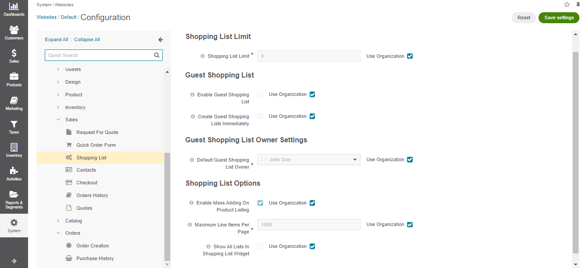Untick Use Organization for Show All Lists
The image size is (582, 268).
click(x=312, y=246)
